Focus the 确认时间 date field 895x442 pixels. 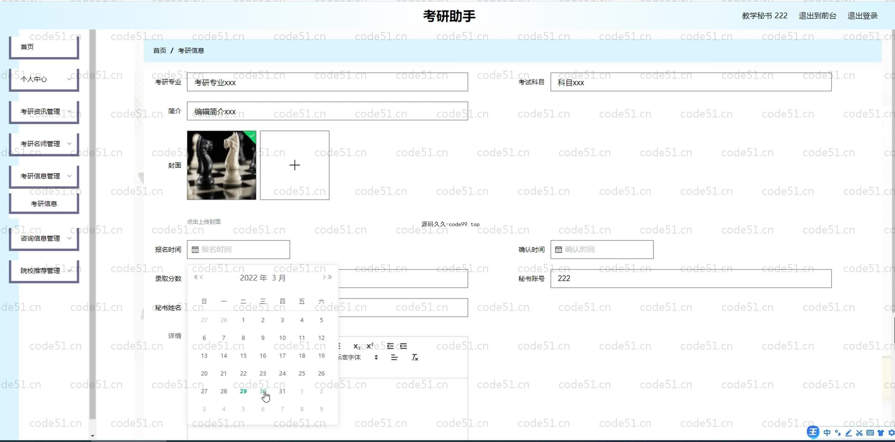click(602, 250)
